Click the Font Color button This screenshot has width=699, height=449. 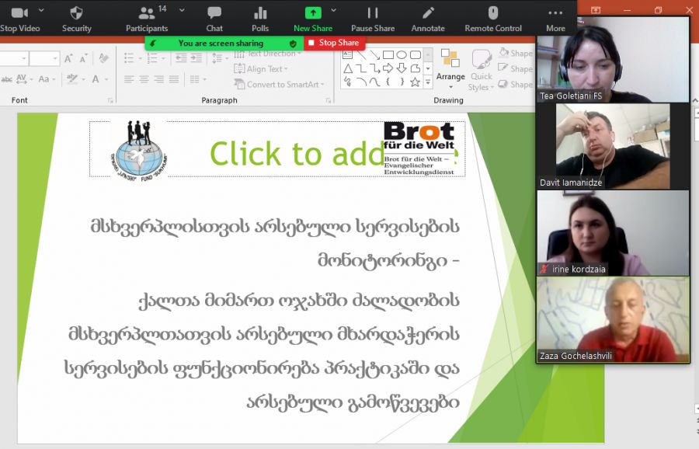[x=96, y=79]
